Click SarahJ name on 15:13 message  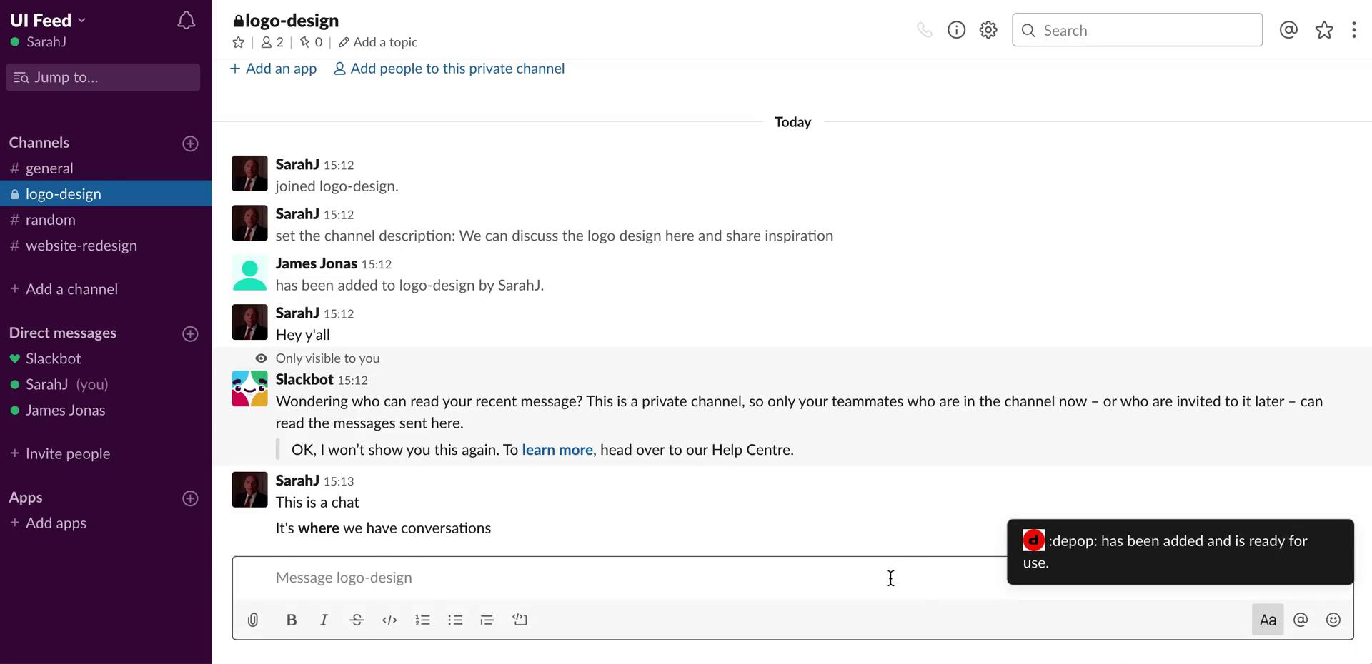coord(297,481)
